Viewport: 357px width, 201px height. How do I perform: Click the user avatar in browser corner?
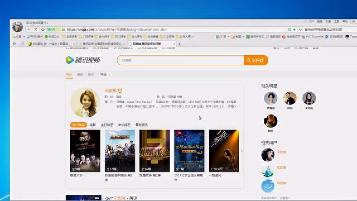(18, 27)
